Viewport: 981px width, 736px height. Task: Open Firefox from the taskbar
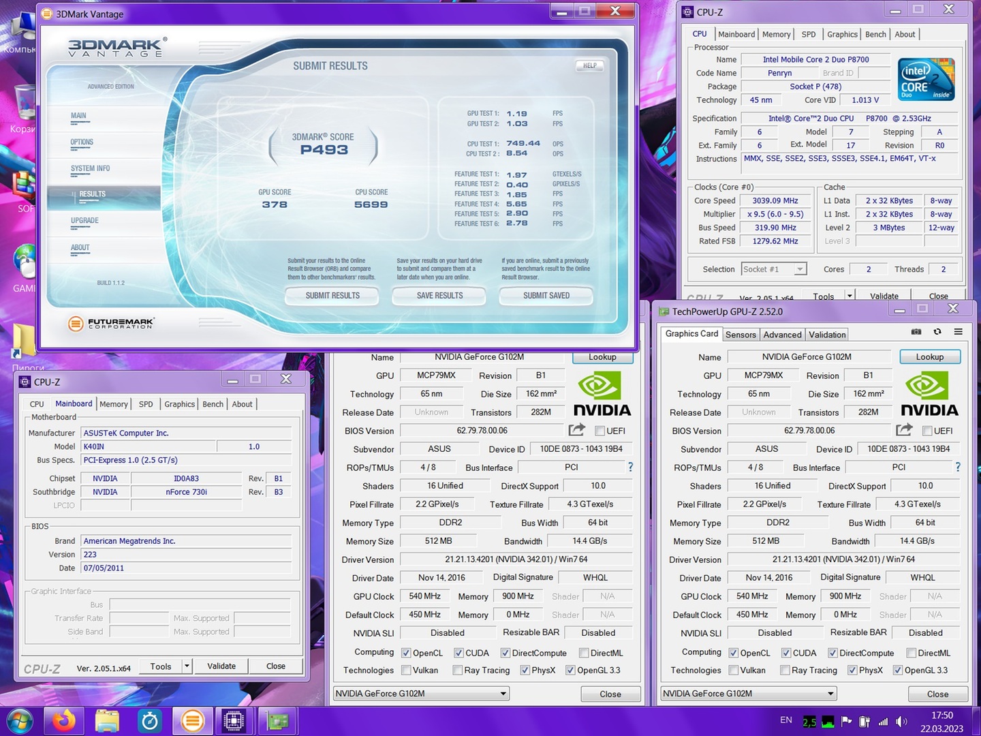pyautogui.click(x=65, y=720)
